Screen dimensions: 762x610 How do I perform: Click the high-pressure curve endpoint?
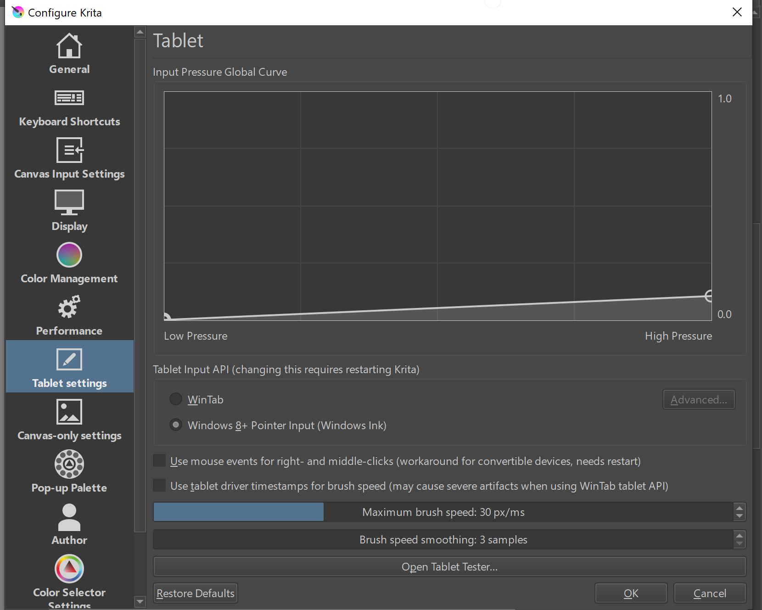(x=709, y=296)
